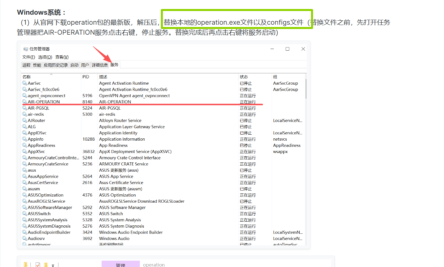Click the Task Manager title bar icon
The height and width of the screenshot is (267, 444).
point(26,49)
